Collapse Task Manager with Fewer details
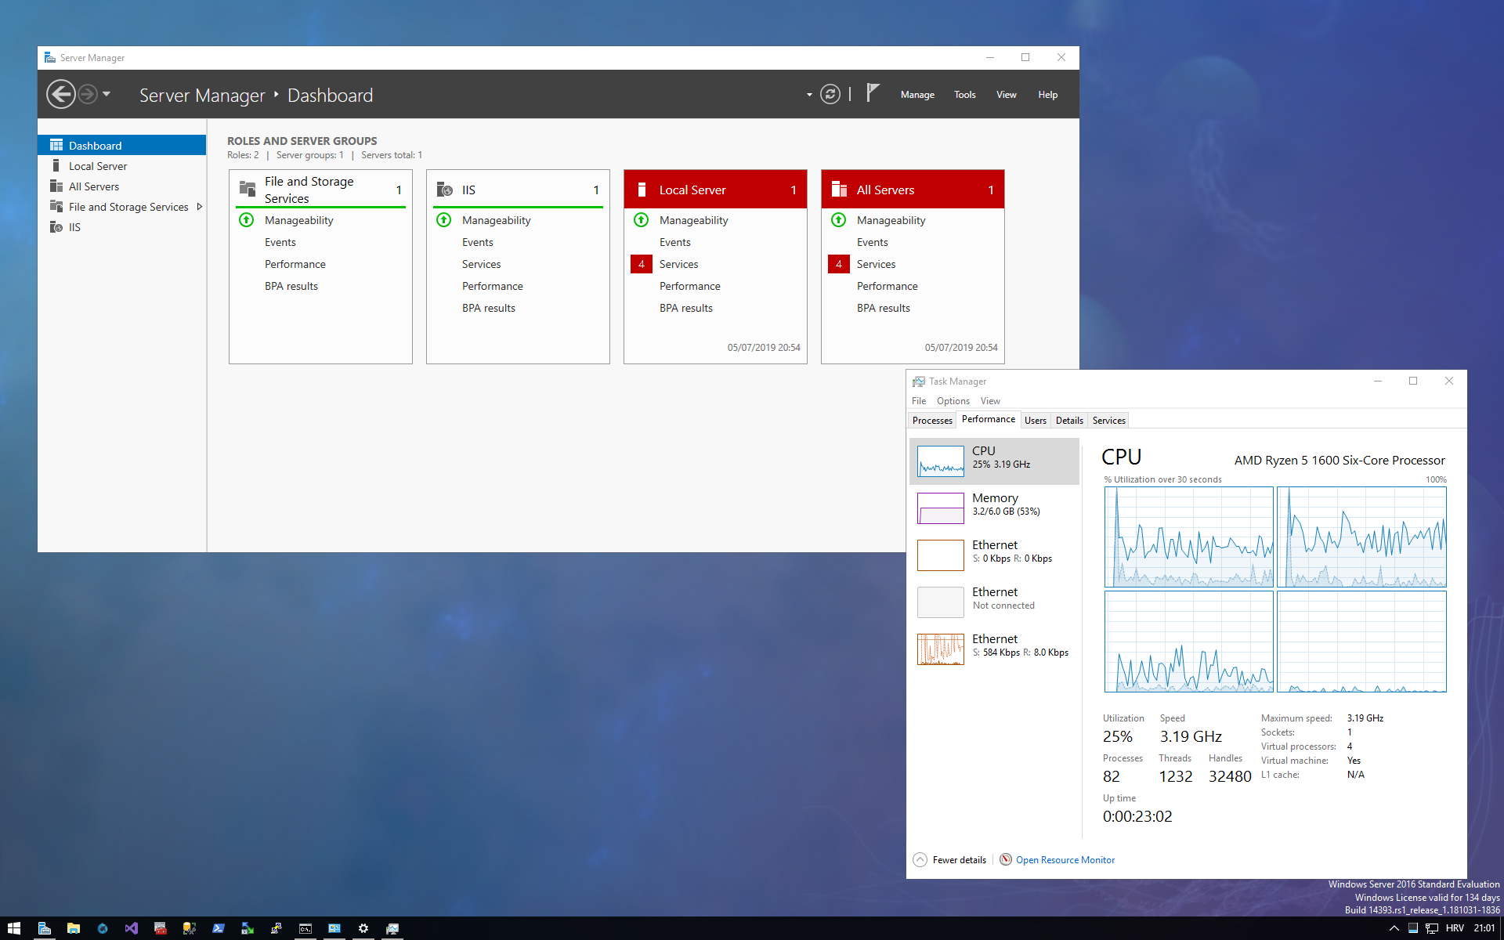 click(x=949, y=859)
